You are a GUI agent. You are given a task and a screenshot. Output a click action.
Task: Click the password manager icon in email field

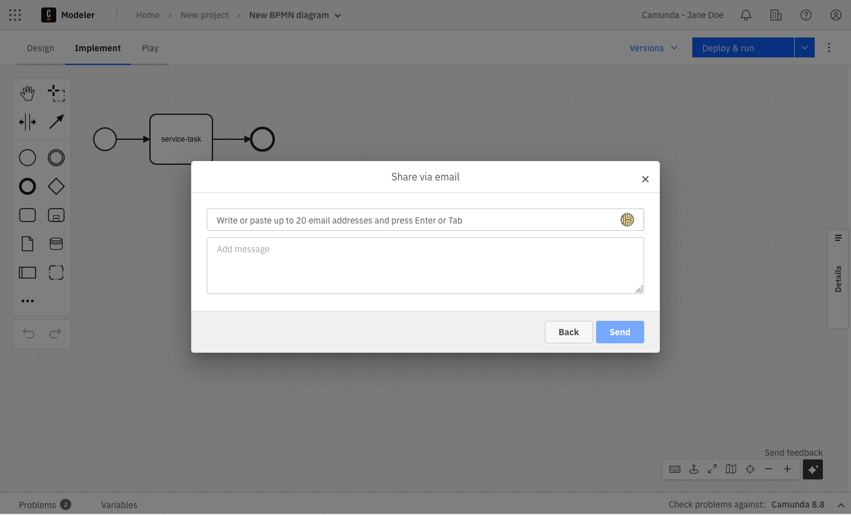click(627, 220)
